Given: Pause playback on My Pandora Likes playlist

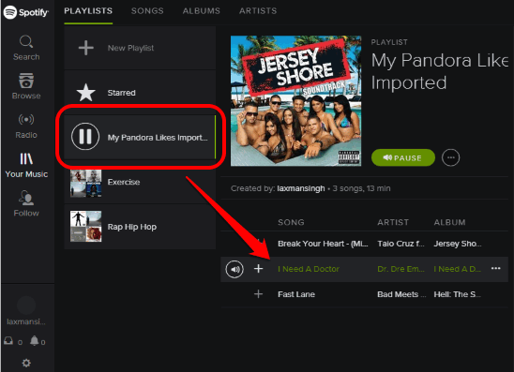Looking at the screenshot, I should tap(85, 136).
